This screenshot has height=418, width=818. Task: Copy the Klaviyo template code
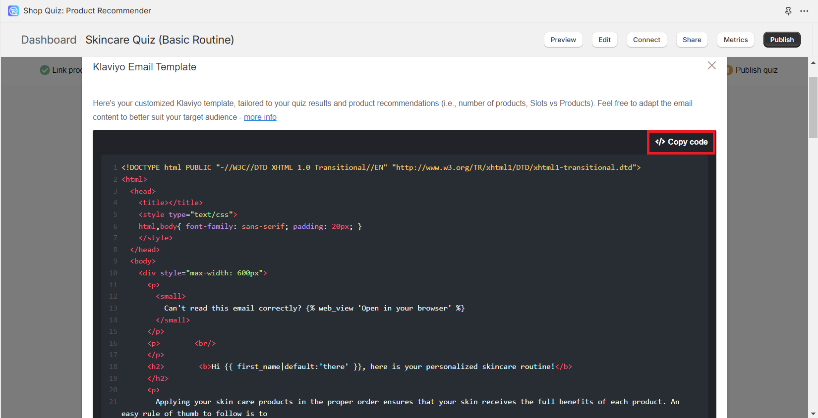[682, 142]
